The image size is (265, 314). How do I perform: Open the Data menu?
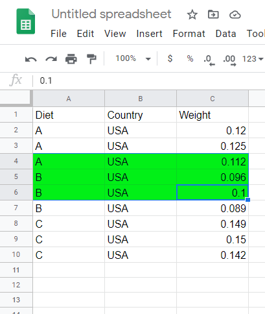pos(225,34)
